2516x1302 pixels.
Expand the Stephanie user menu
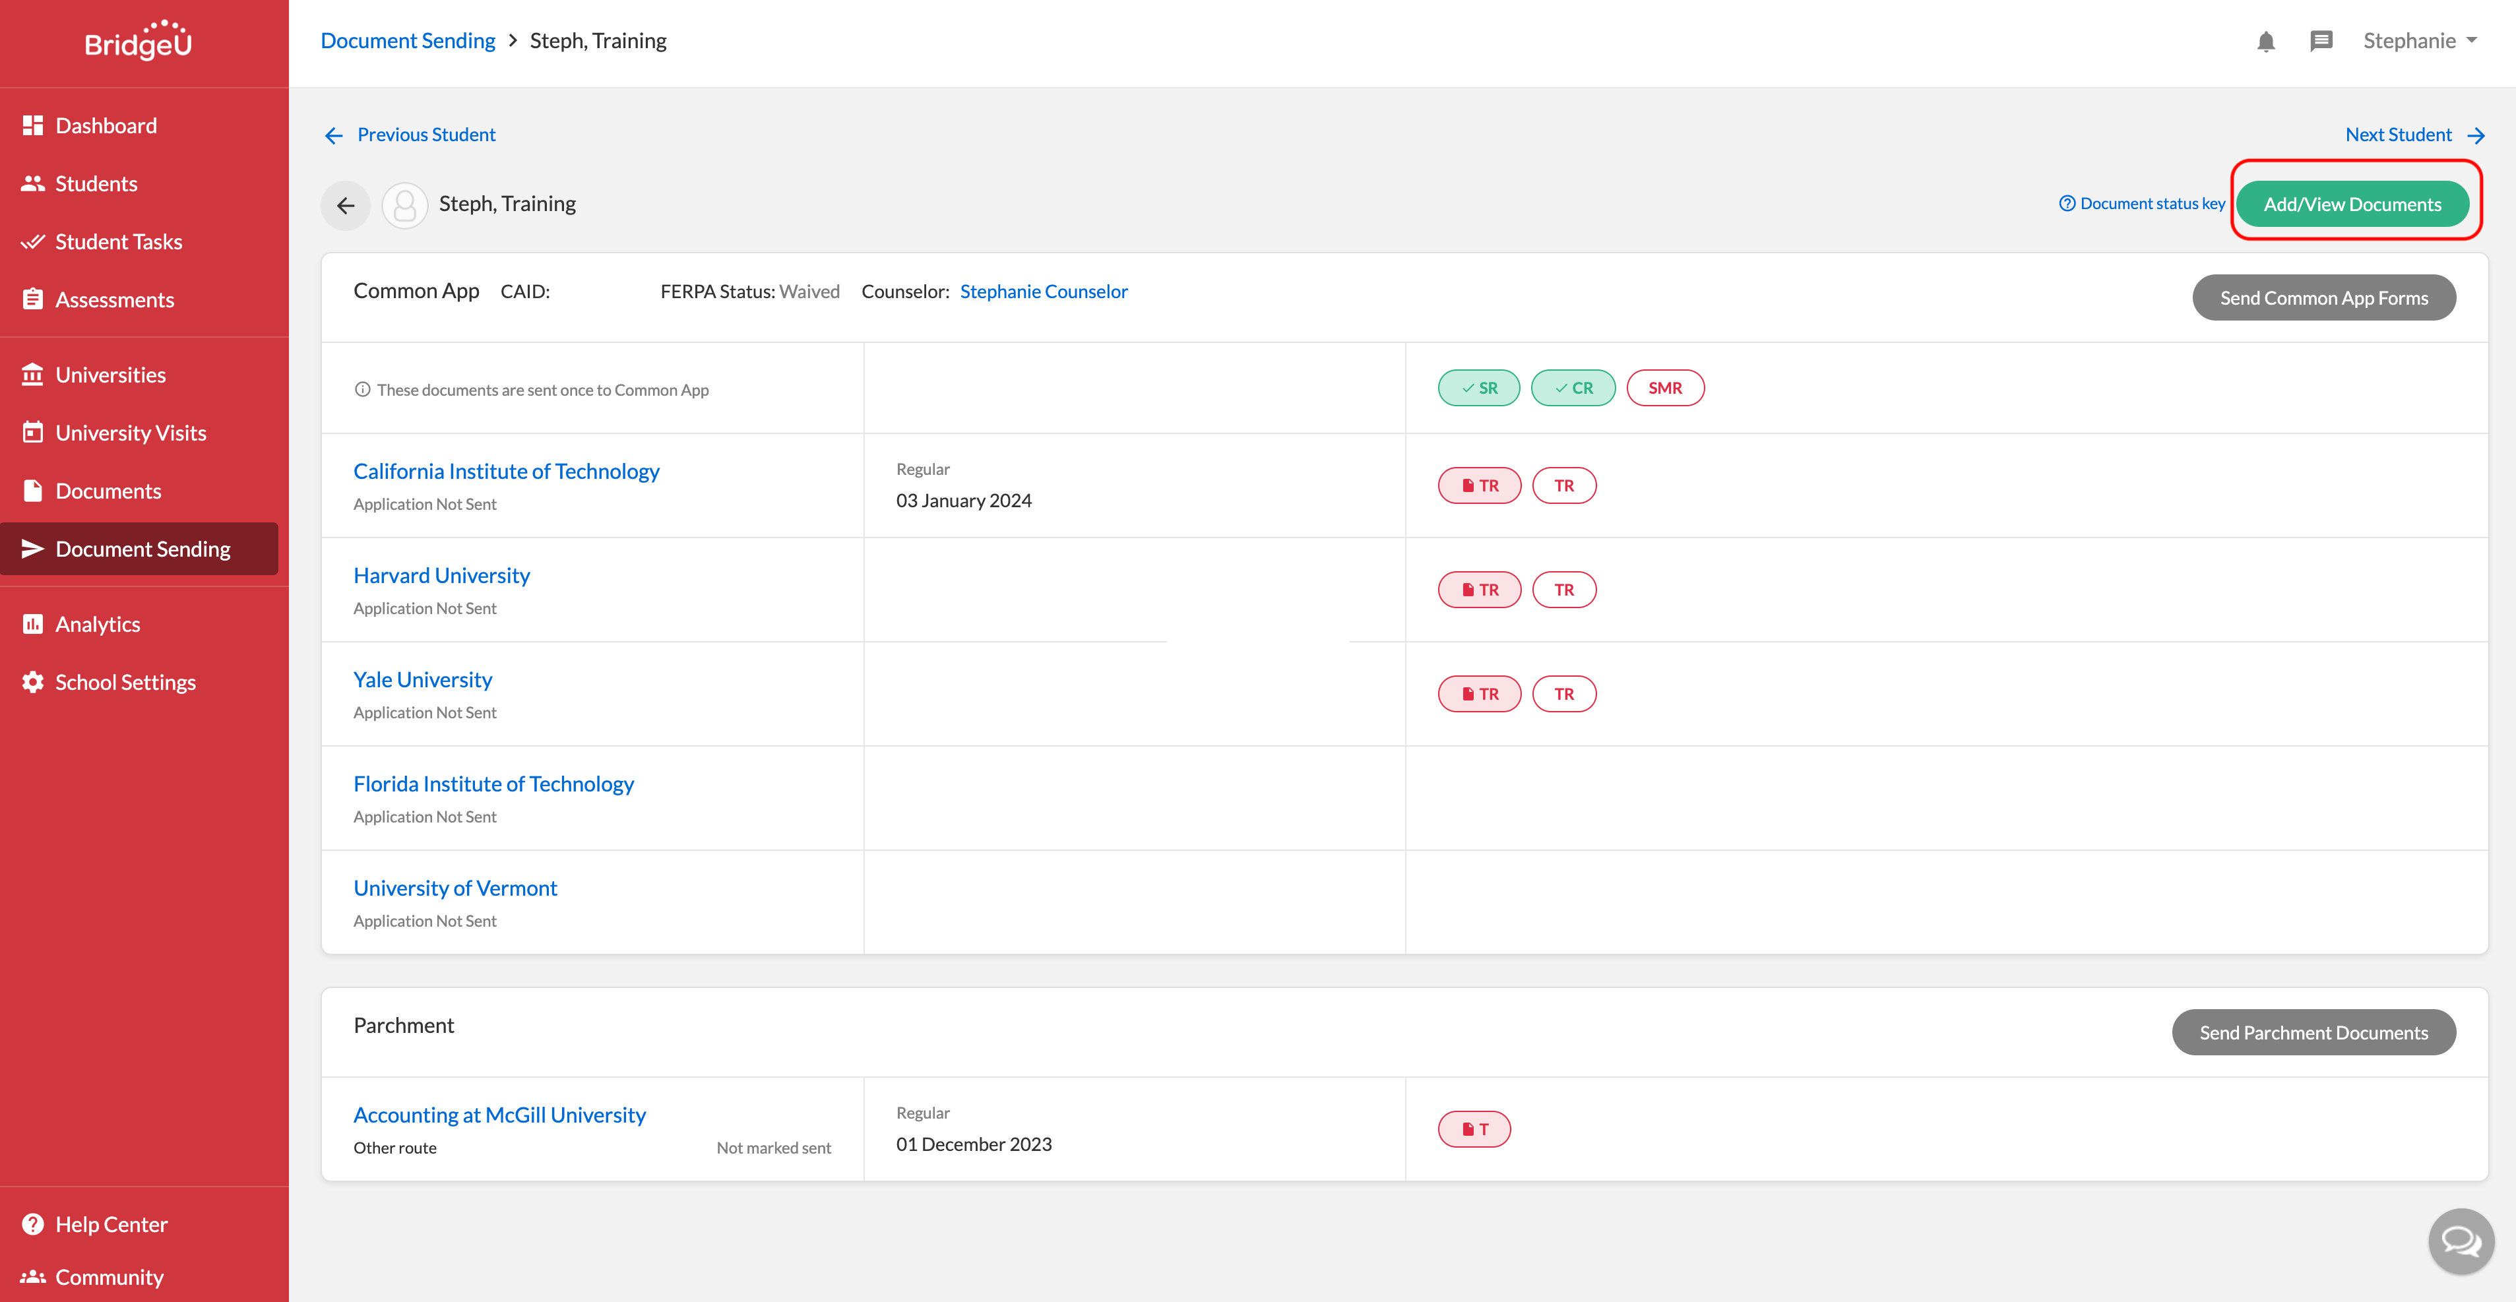tap(2419, 41)
